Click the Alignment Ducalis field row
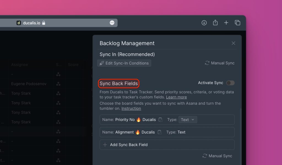This screenshot has height=165, width=282. coord(167,132)
